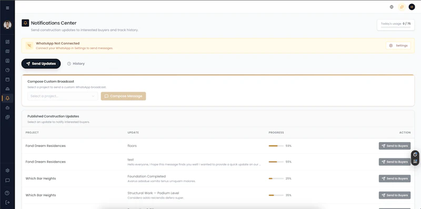This screenshot has width=421, height=209.
Task: Click the Compose Message button
Action: (123, 96)
